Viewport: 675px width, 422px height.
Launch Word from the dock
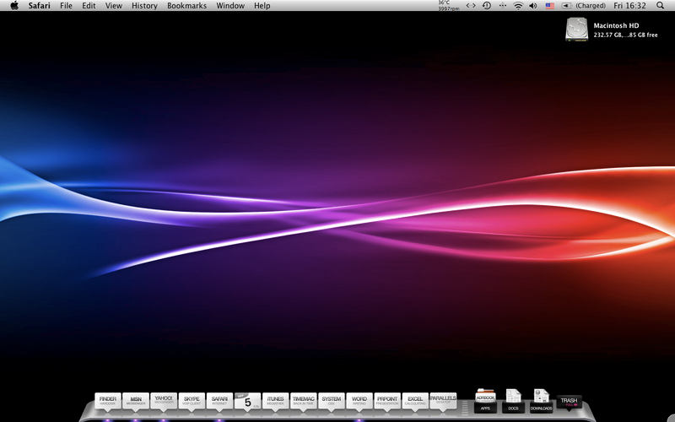[x=359, y=401]
